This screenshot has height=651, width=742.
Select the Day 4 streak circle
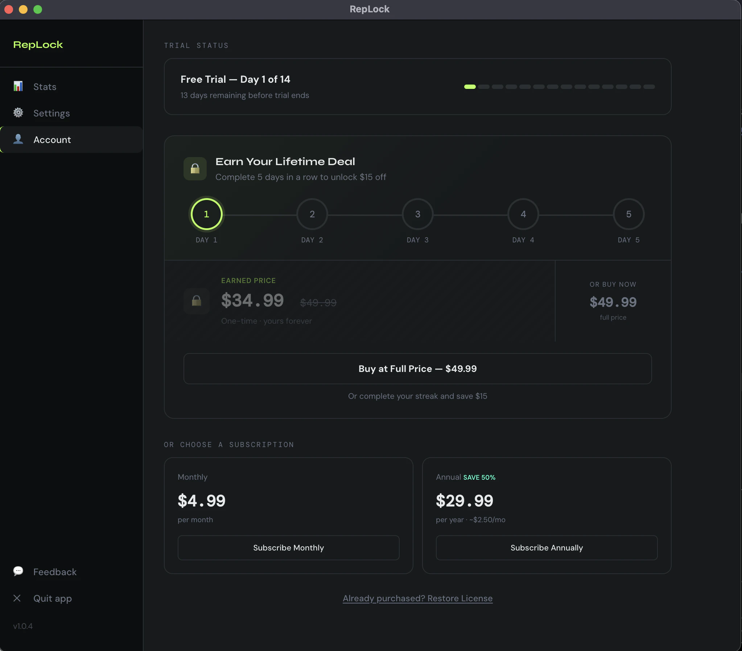tap(523, 214)
